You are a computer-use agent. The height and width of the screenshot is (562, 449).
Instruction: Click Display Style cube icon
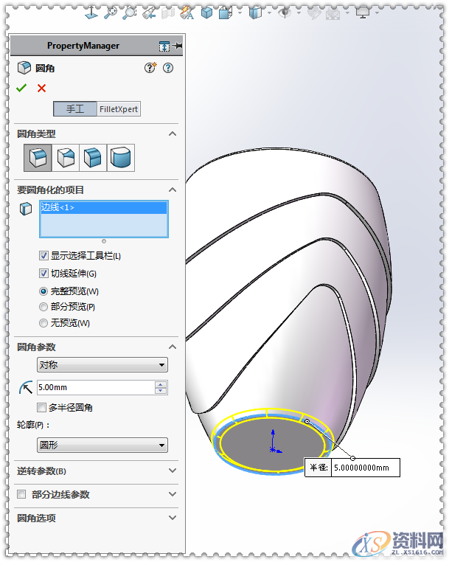click(x=255, y=13)
